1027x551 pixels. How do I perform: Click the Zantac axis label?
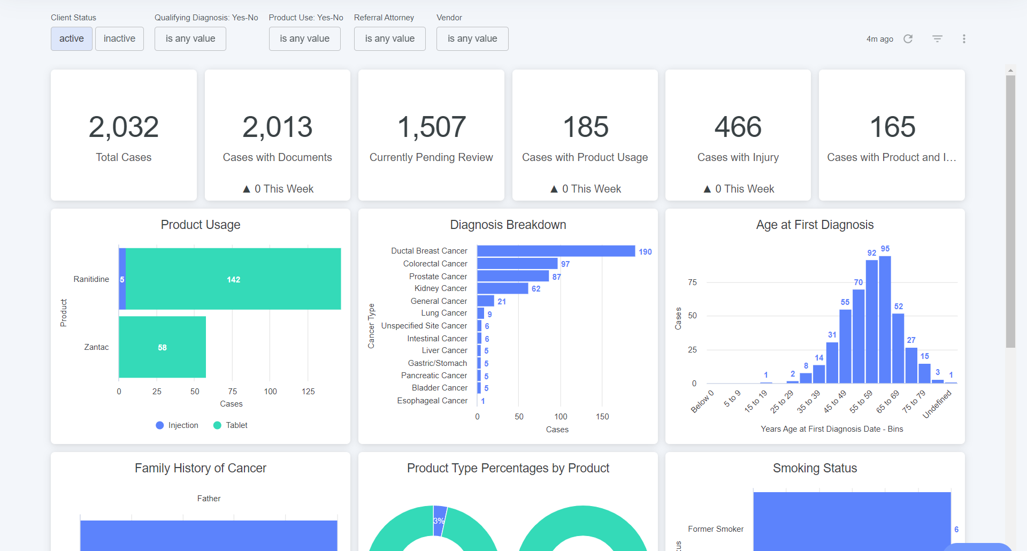point(96,347)
